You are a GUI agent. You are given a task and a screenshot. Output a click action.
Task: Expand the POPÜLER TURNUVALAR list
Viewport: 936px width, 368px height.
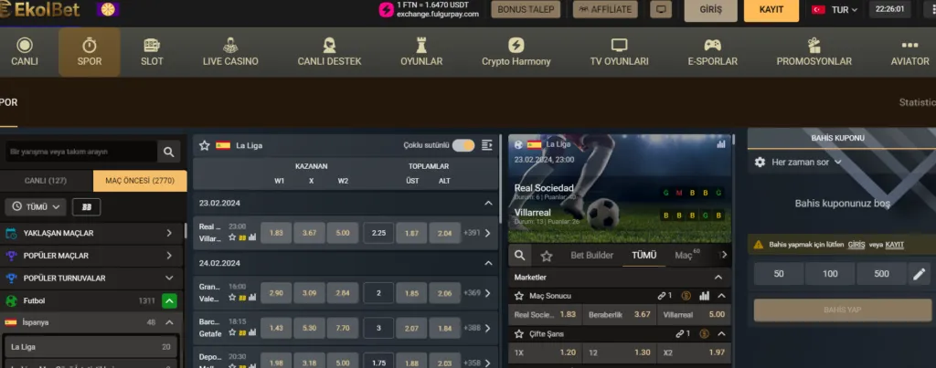[169, 278]
